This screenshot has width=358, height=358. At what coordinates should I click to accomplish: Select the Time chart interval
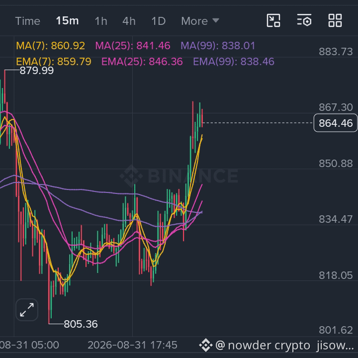[x=28, y=21]
